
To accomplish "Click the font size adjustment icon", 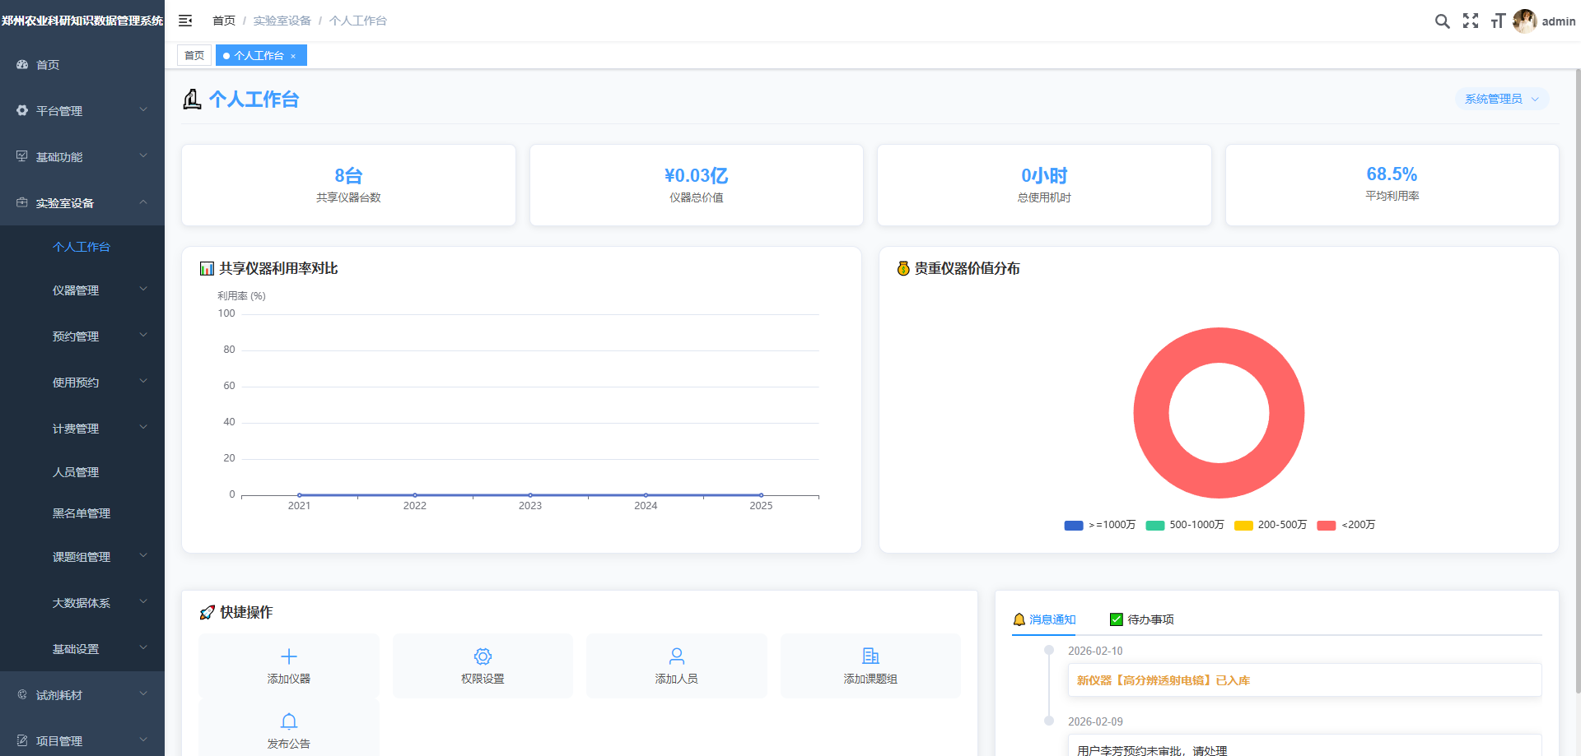I will [1498, 21].
